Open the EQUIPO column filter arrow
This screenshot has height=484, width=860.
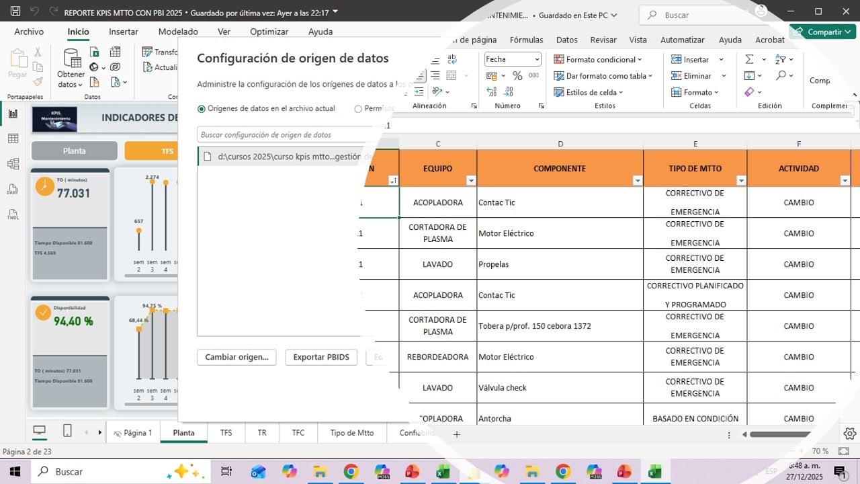(471, 180)
